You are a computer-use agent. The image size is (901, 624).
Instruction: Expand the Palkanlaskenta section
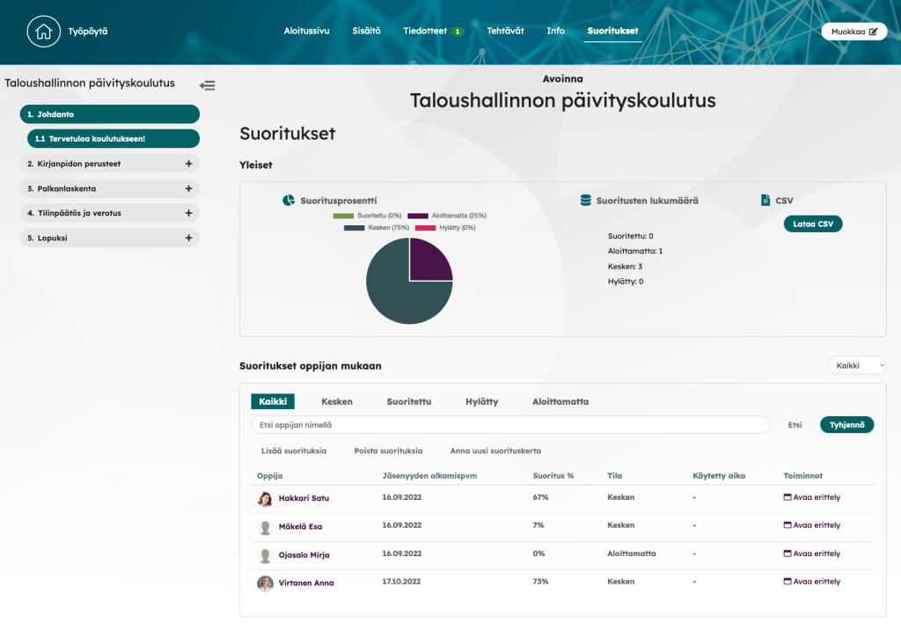188,188
